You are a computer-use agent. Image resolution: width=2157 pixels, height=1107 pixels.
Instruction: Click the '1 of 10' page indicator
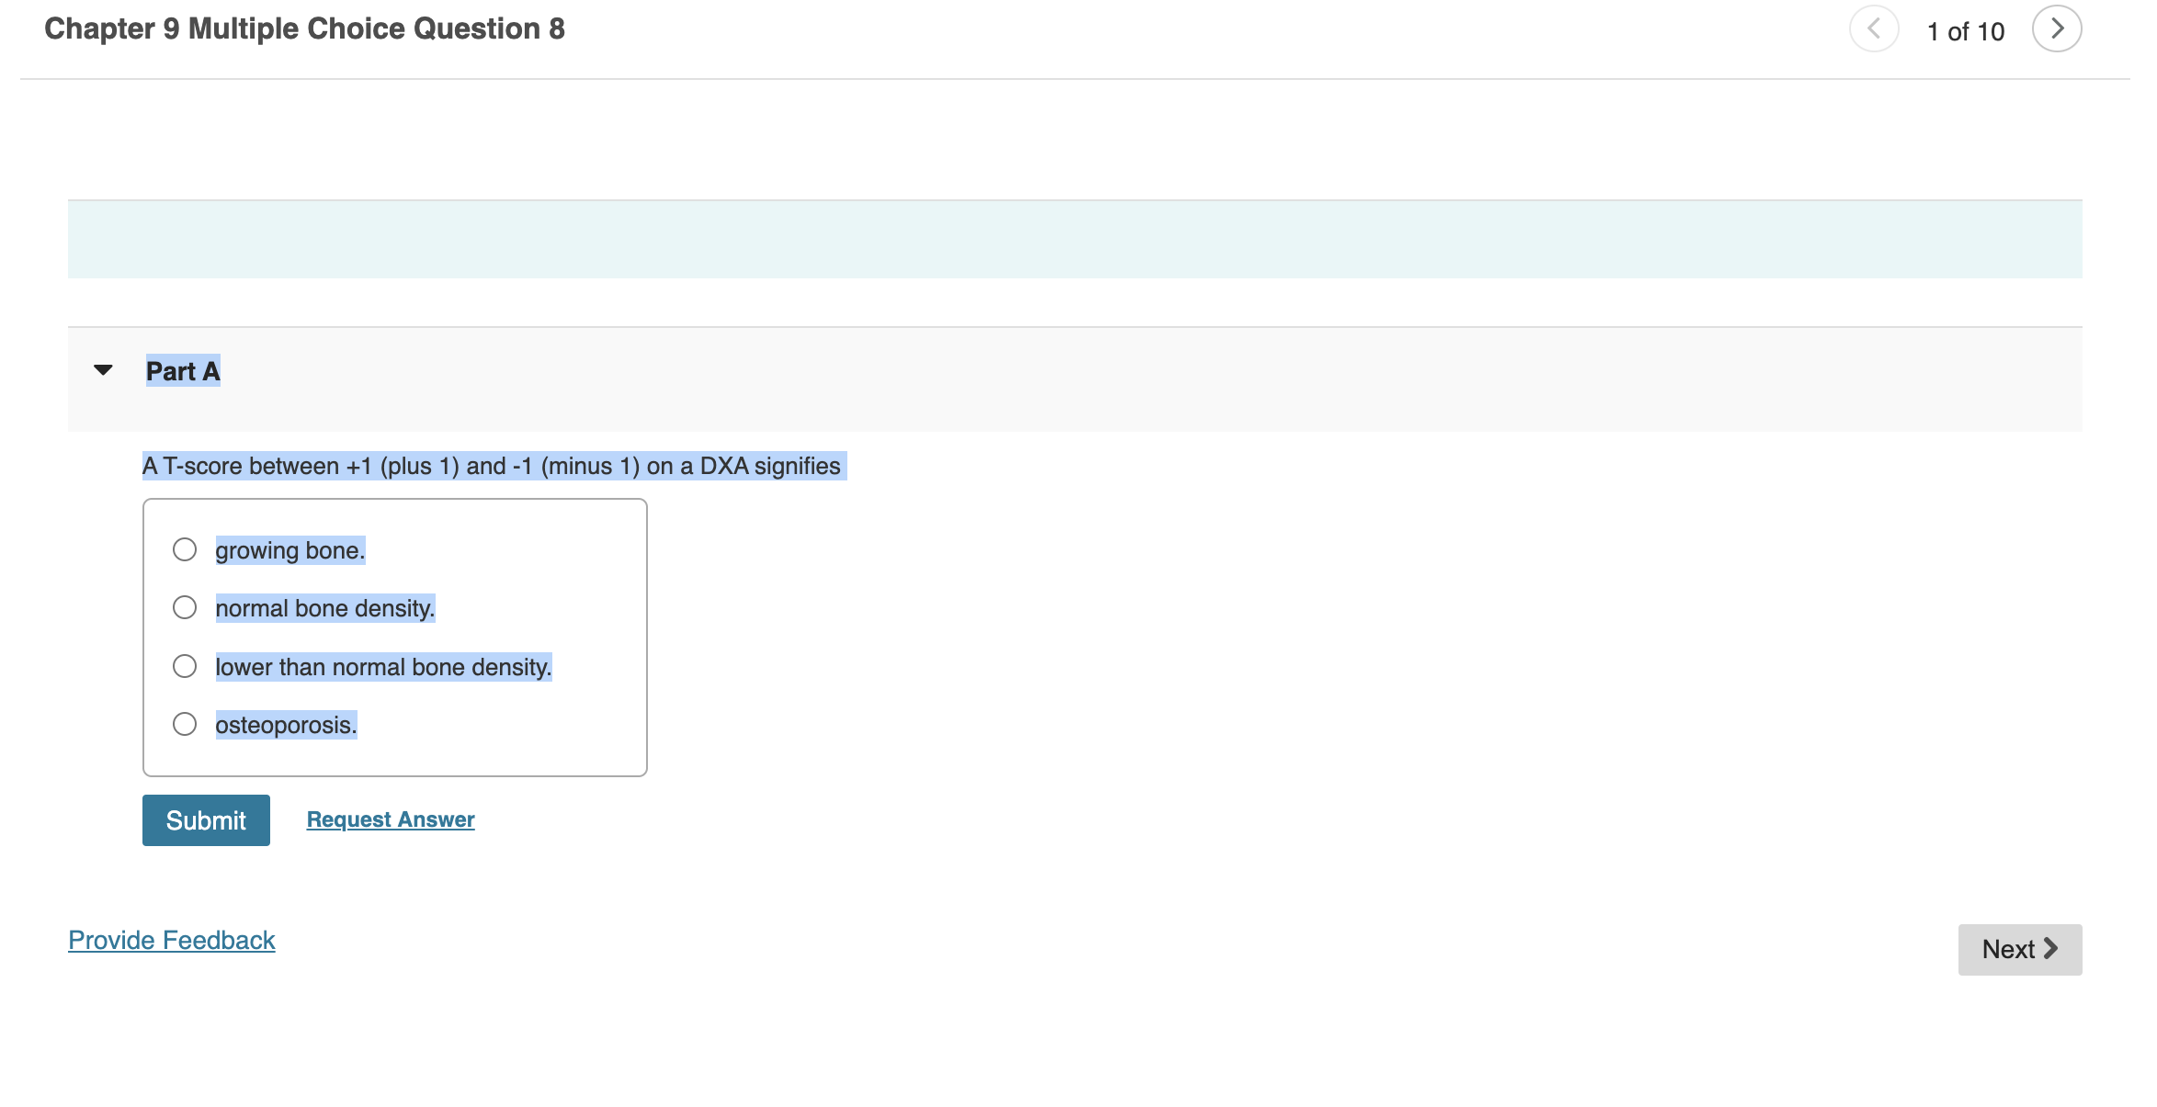point(1965,31)
